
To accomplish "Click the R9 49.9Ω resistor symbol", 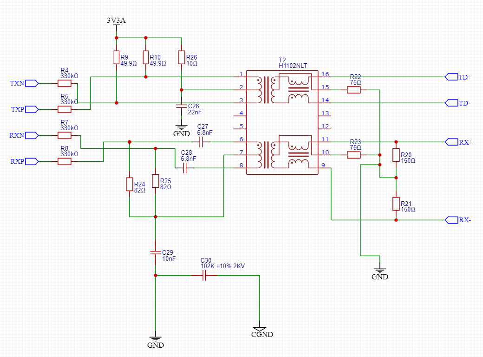I will (x=117, y=57).
